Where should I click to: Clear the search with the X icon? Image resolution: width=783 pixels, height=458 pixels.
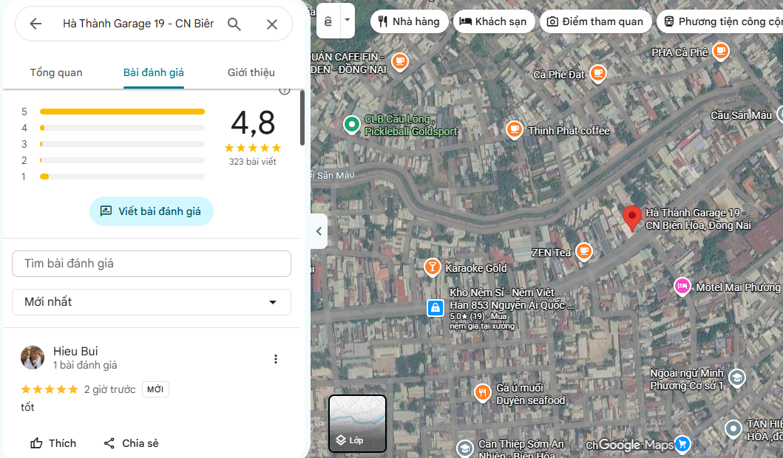pyautogui.click(x=271, y=24)
